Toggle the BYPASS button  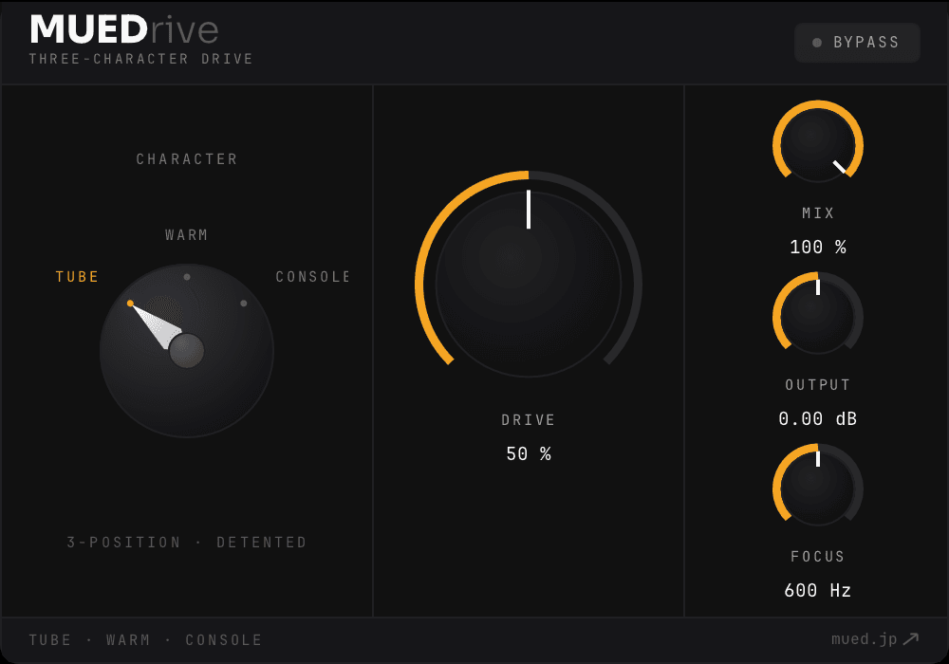coord(857,43)
